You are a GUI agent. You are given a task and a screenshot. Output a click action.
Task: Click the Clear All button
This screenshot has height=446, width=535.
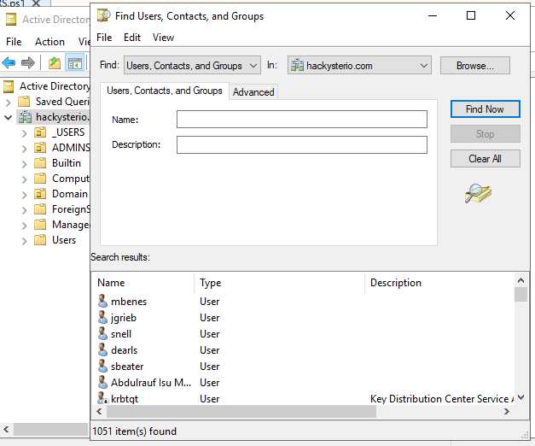coord(485,159)
